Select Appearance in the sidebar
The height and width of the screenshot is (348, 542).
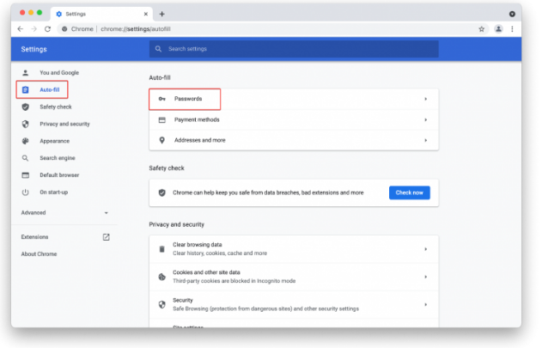(55, 141)
